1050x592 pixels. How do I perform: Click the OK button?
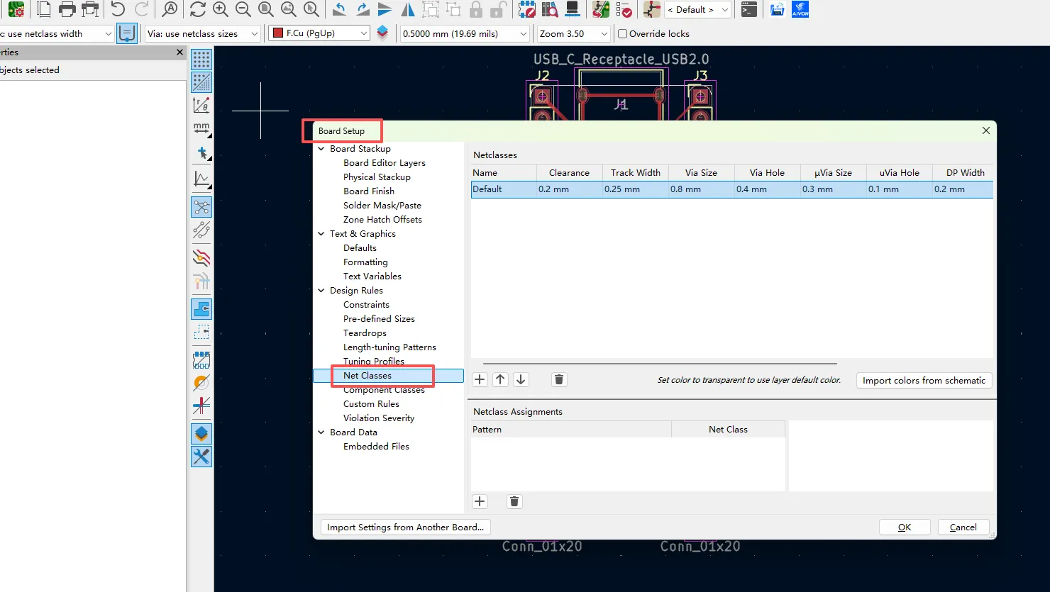point(905,527)
